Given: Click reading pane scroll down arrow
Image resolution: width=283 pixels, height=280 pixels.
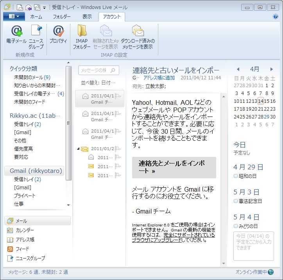Looking at the screenshot, I should click(x=224, y=264).
